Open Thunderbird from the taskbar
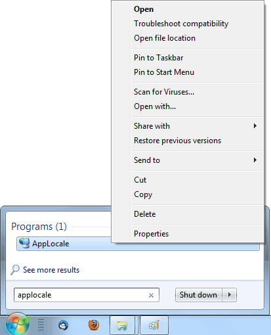This screenshot has width=271, height=335. [x=64, y=325]
